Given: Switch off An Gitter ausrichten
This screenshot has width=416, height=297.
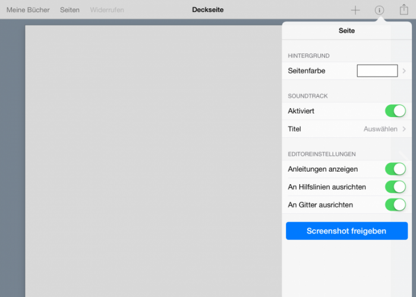Looking at the screenshot, I should coord(395,205).
